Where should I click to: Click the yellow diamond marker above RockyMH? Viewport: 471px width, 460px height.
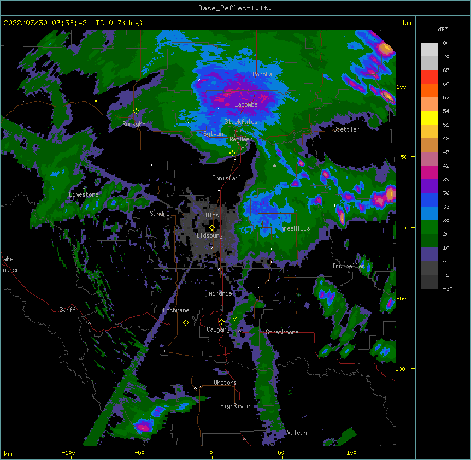point(136,111)
